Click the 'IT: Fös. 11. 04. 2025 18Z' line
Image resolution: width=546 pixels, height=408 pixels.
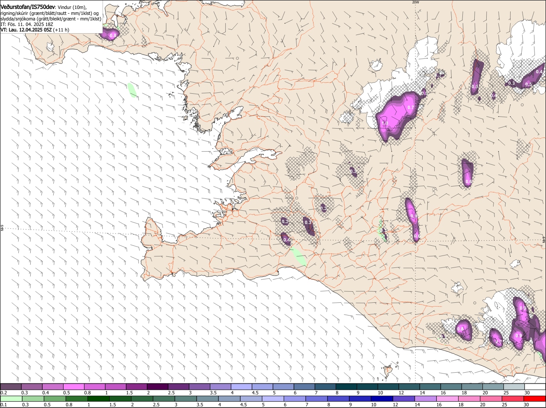(27, 24)
